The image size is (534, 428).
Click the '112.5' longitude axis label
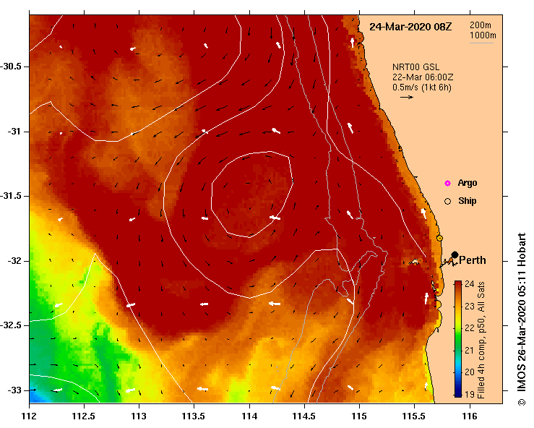coord(84,416)
